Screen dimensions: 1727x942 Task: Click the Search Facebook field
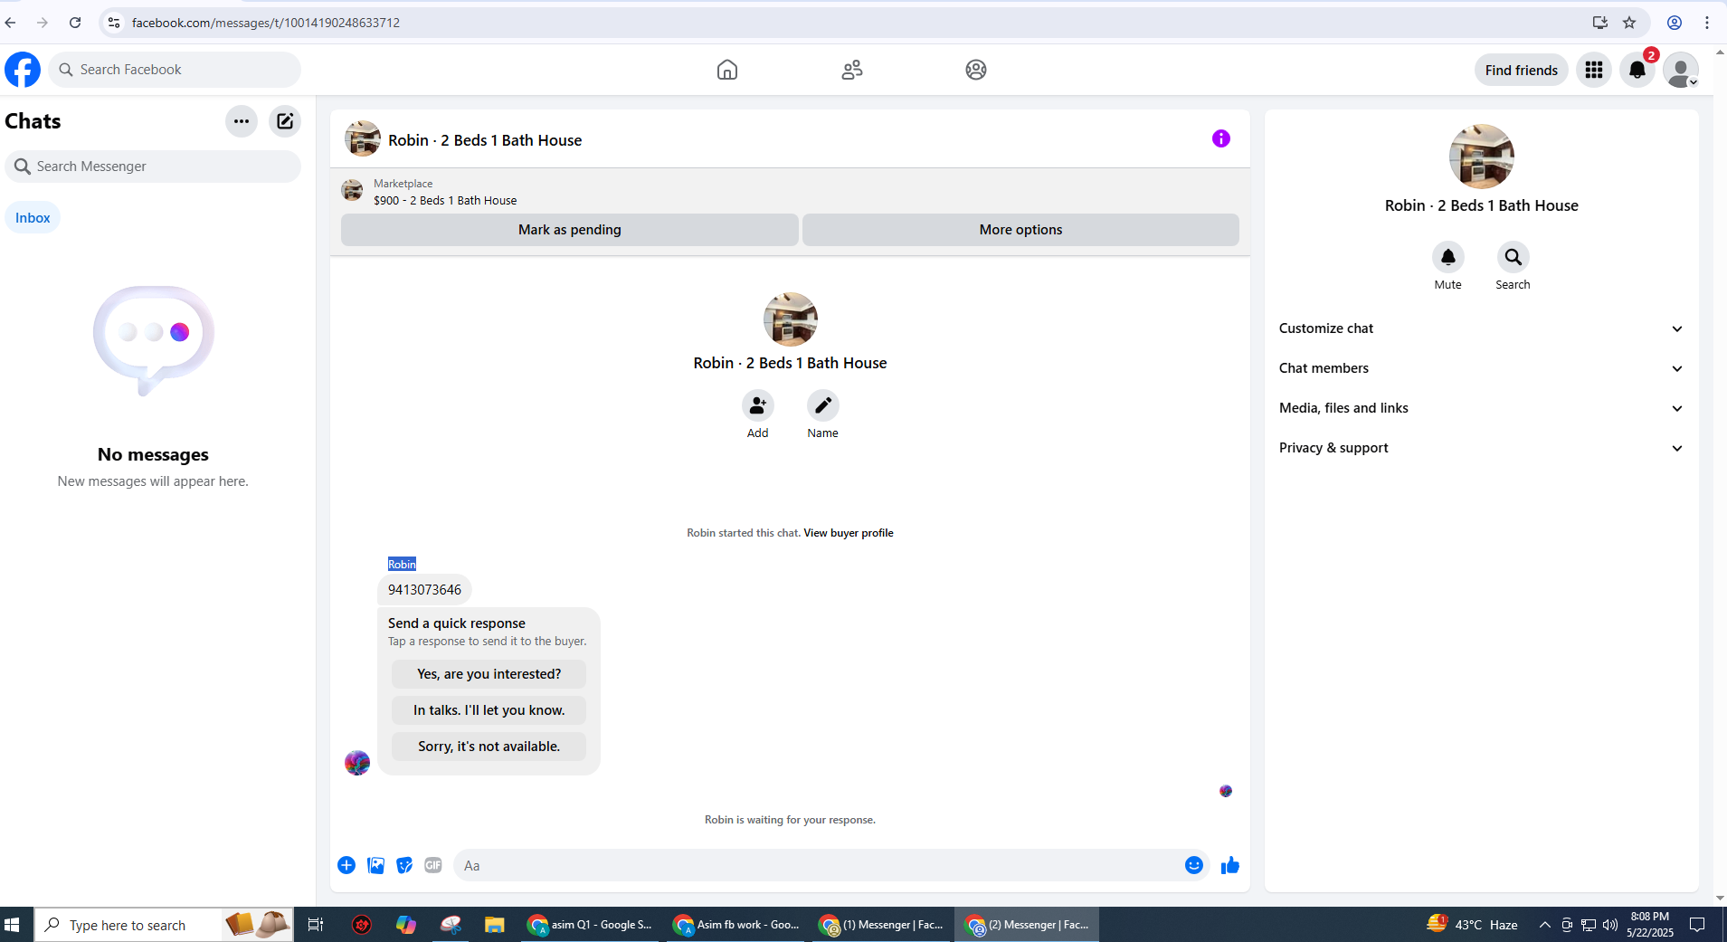click(175, 70)
